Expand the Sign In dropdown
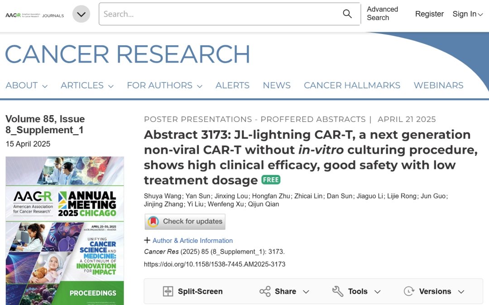Image resolution: width=489 pixels, height=305 pixels. 467,14
